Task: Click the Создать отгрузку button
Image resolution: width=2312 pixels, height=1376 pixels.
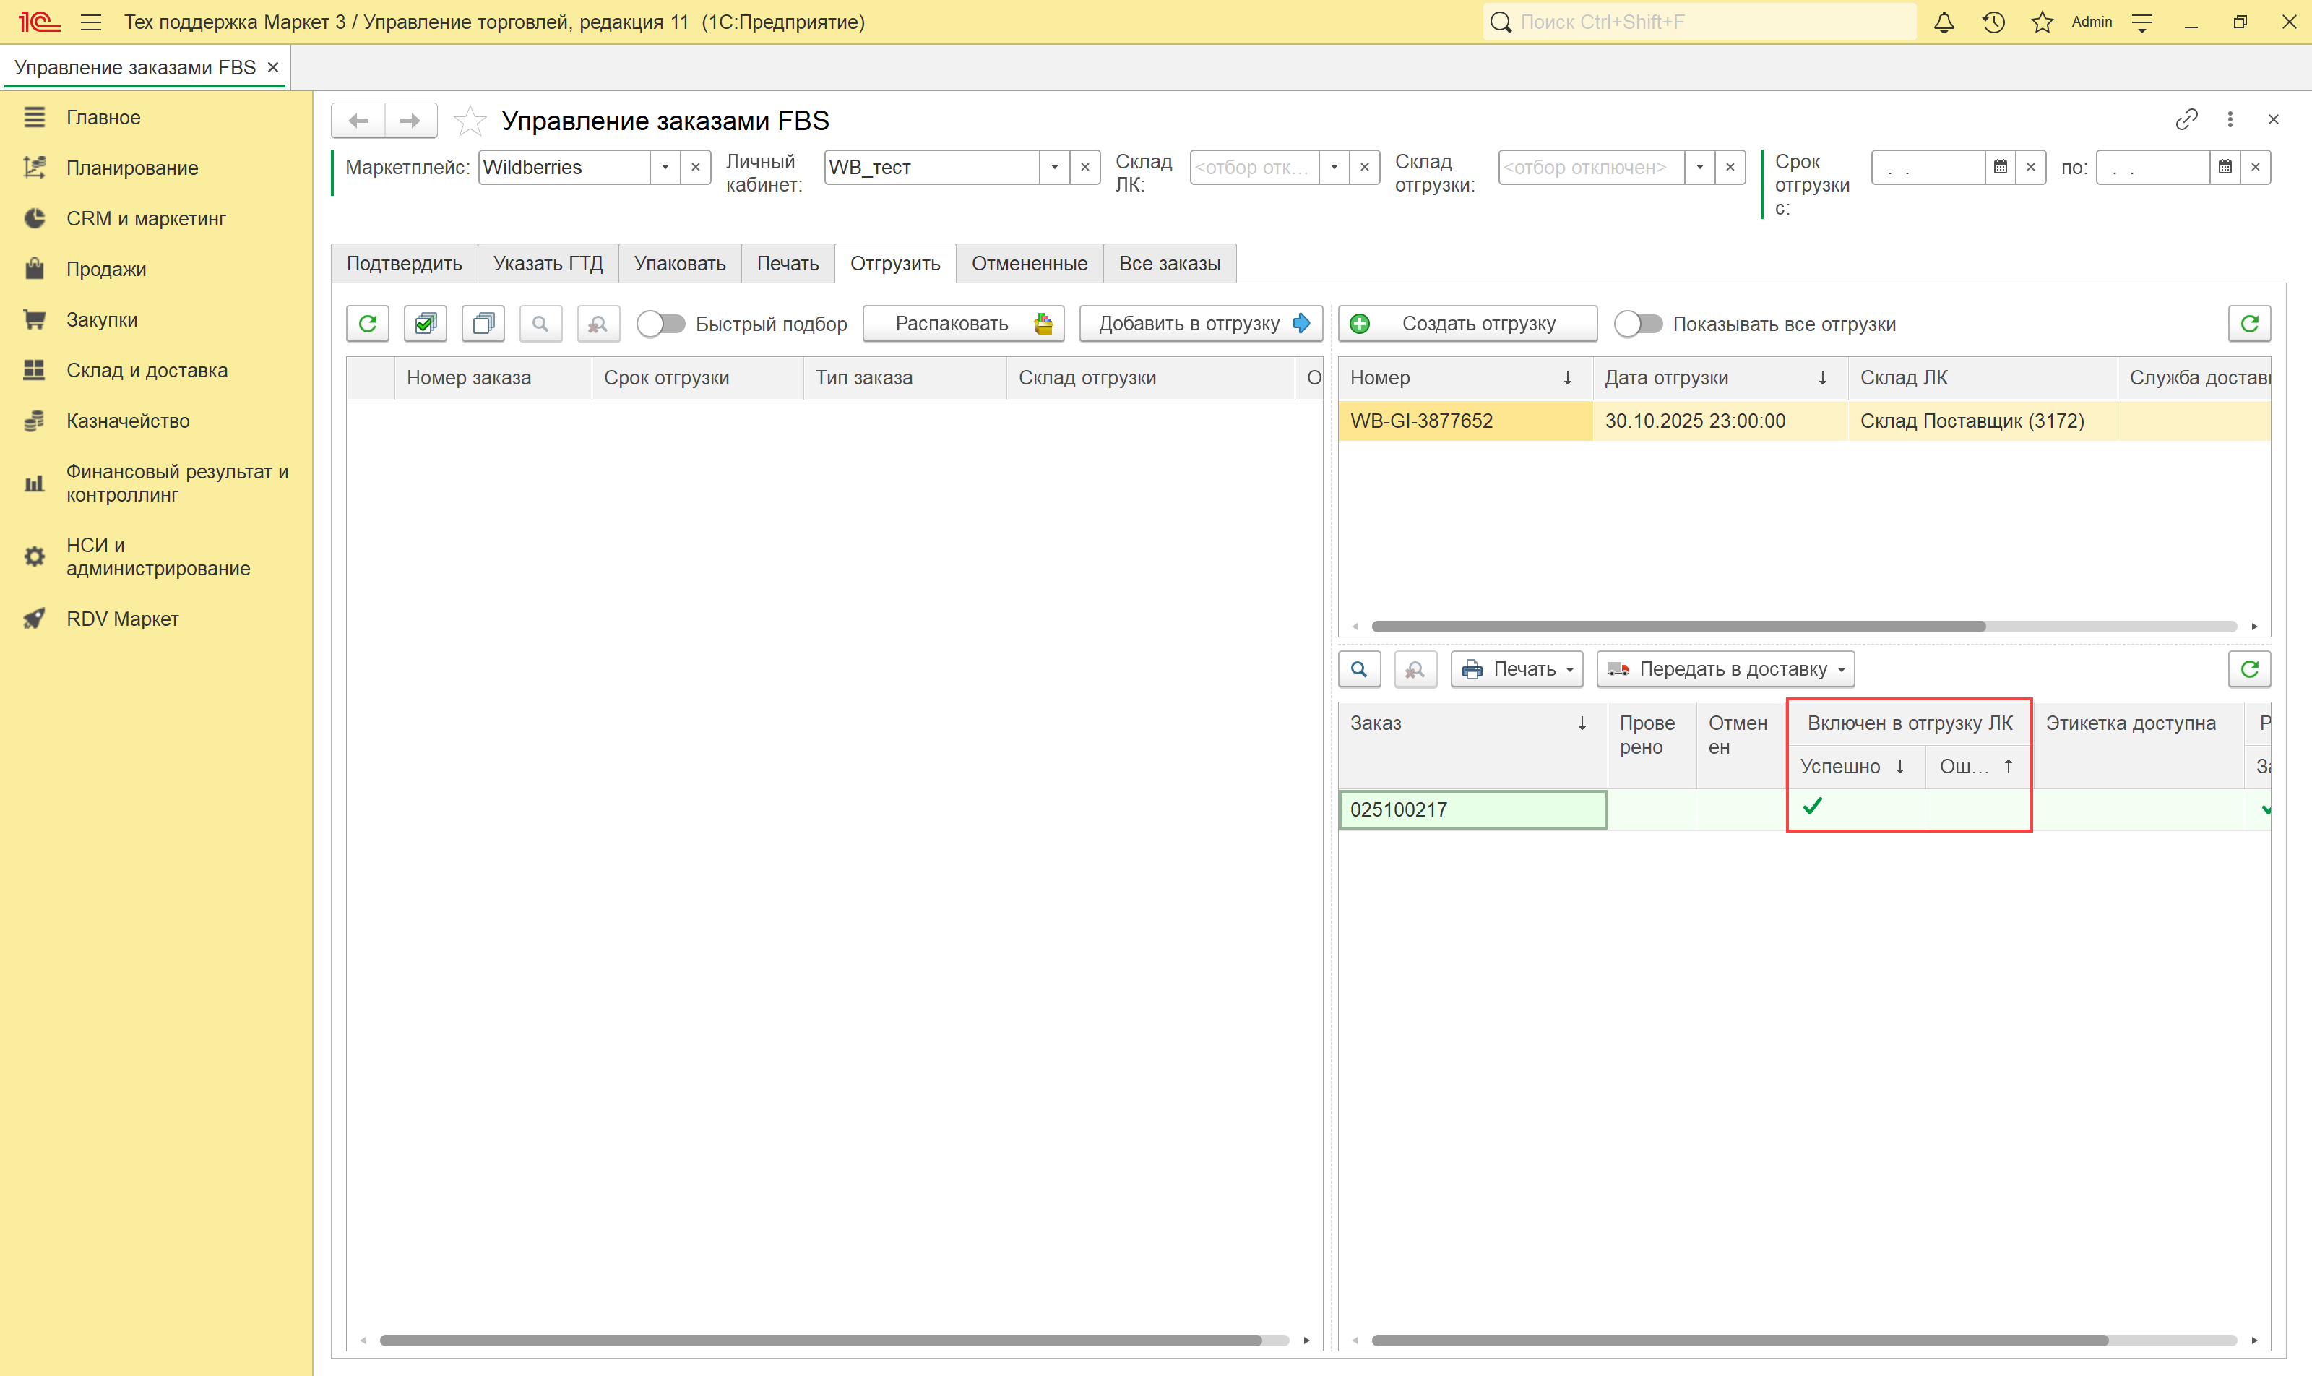Action: (1467, 324)
